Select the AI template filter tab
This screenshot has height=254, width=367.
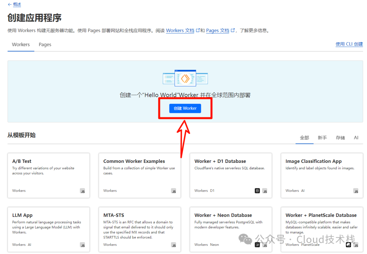(356, 138)
